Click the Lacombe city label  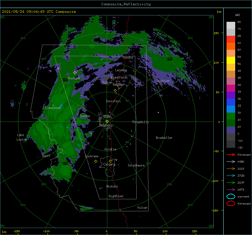[x=121, y=70]
